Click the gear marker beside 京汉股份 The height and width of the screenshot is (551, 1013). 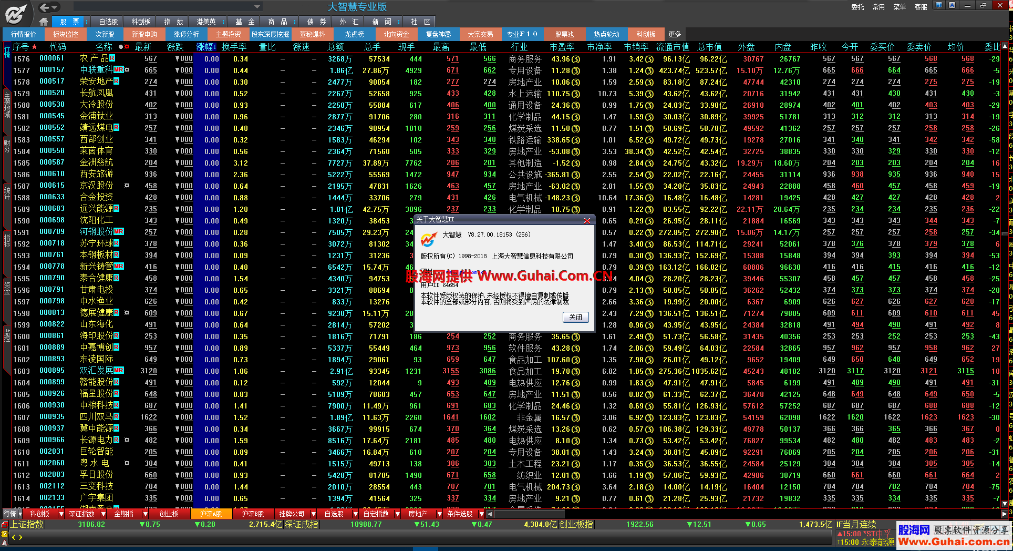click(127, 186)
